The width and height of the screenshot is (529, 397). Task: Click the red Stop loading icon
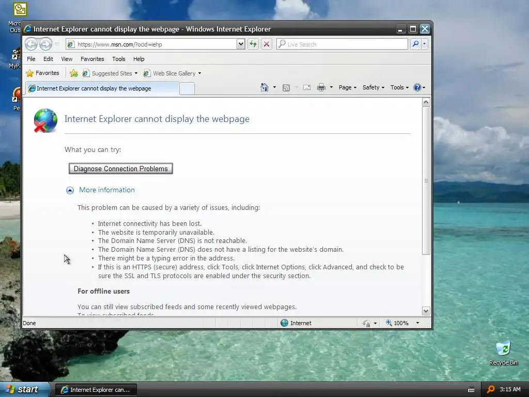(x=267, y=44)
